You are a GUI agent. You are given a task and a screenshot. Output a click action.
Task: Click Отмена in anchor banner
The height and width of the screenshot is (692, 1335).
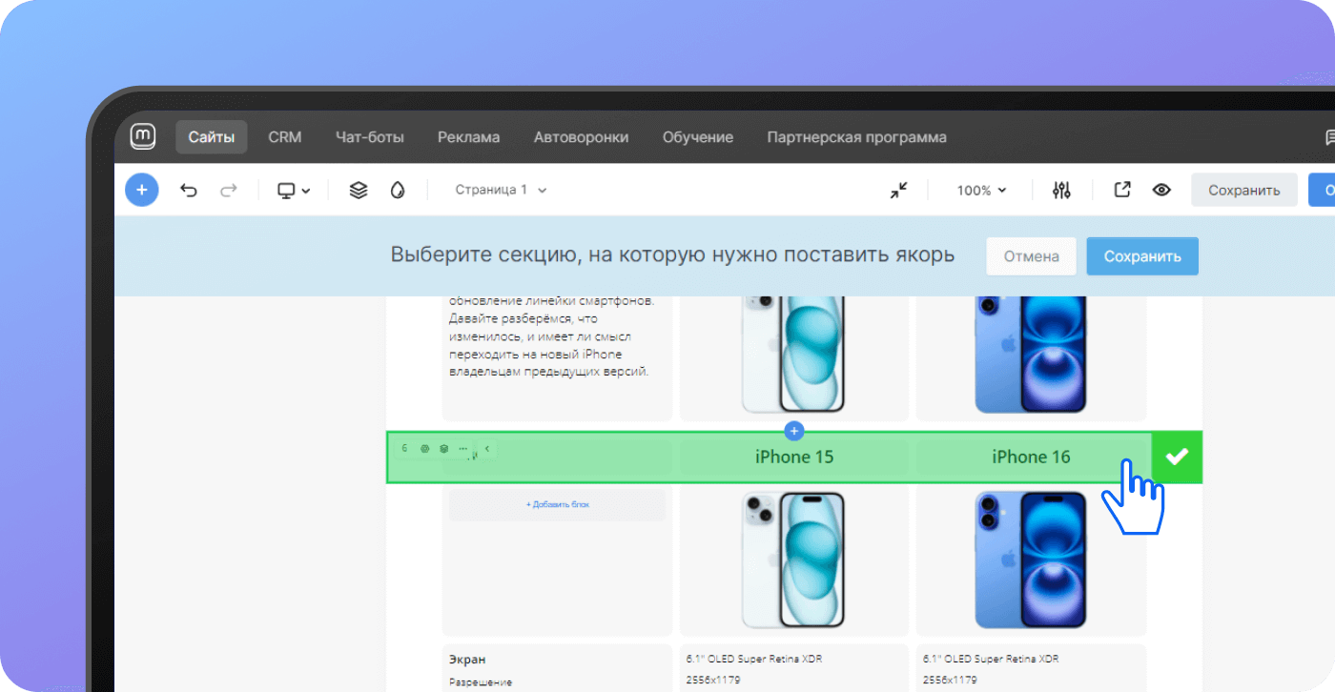(x=1032, y=256)
